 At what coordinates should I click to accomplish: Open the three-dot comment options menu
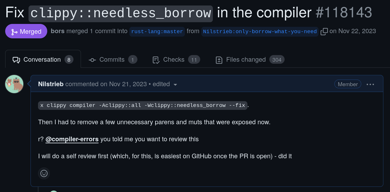click(370, 84)
